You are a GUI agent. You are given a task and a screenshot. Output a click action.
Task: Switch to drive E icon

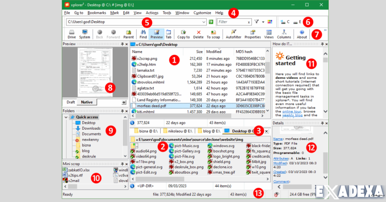coord(297,22)
